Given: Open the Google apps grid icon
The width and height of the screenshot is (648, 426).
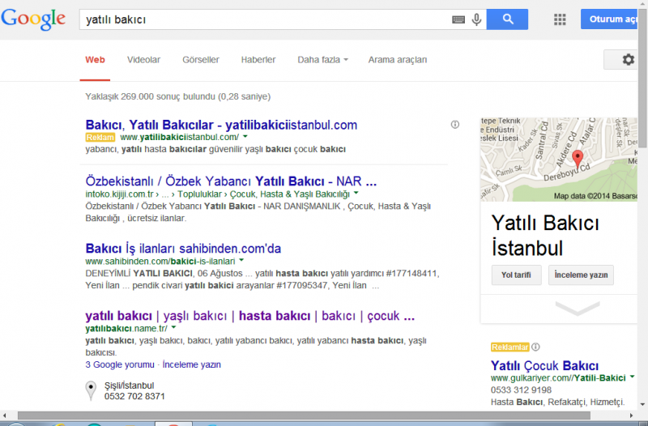Looking at the screenshot, I should click(x=560, y=19).
